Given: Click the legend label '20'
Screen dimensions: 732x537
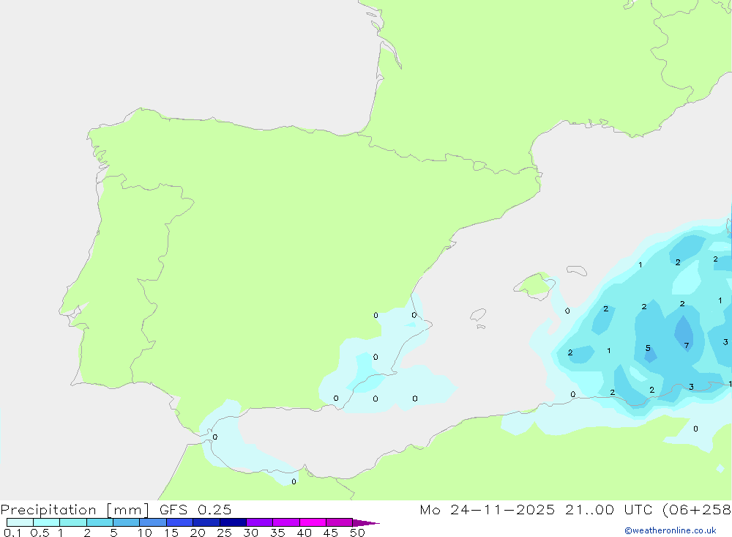Looking at the screenshot, I should (198, 533).
